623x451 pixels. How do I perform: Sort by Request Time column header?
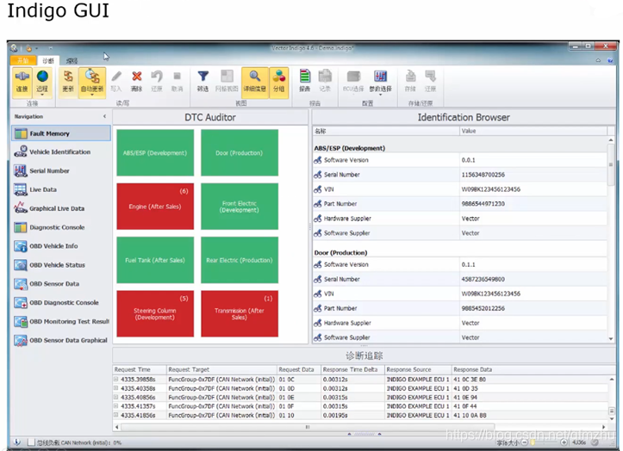[140, 369]
